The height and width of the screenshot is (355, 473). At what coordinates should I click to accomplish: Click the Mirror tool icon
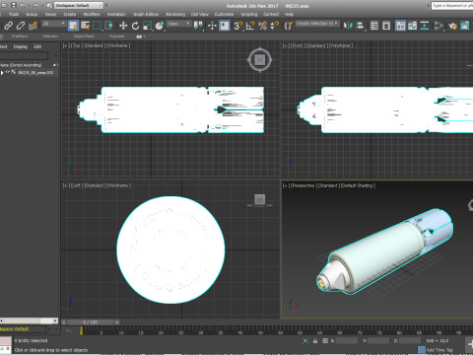point(348,26)
